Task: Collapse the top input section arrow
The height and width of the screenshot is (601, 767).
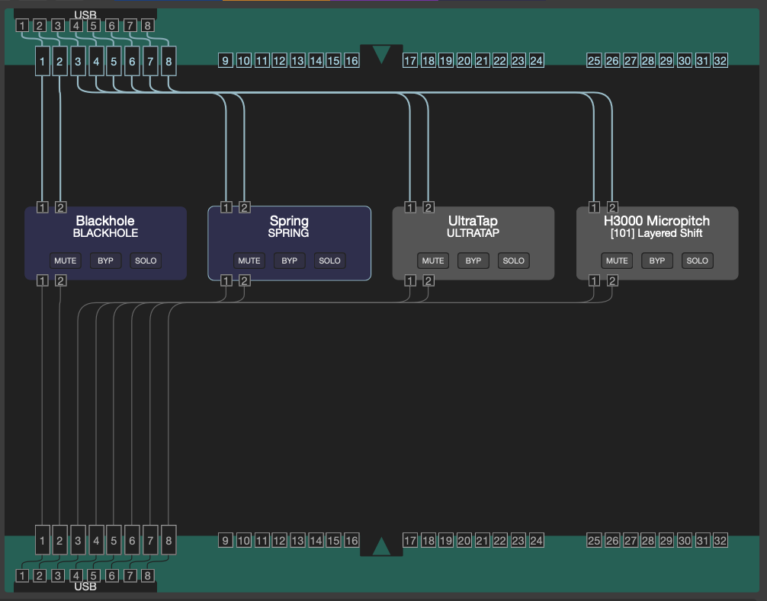Action: [x=381, y=55]
